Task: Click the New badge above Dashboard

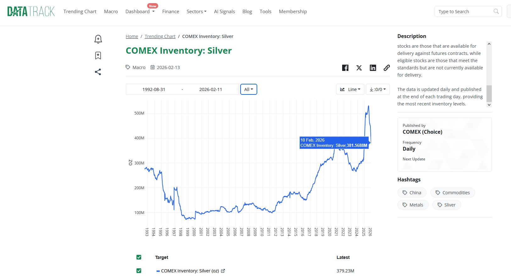Action: click(153, 6)
